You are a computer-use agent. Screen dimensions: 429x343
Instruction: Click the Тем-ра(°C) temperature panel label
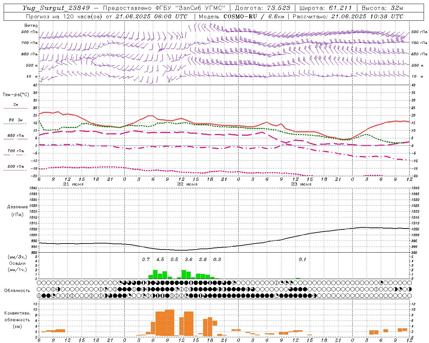[x=16, y=95]
